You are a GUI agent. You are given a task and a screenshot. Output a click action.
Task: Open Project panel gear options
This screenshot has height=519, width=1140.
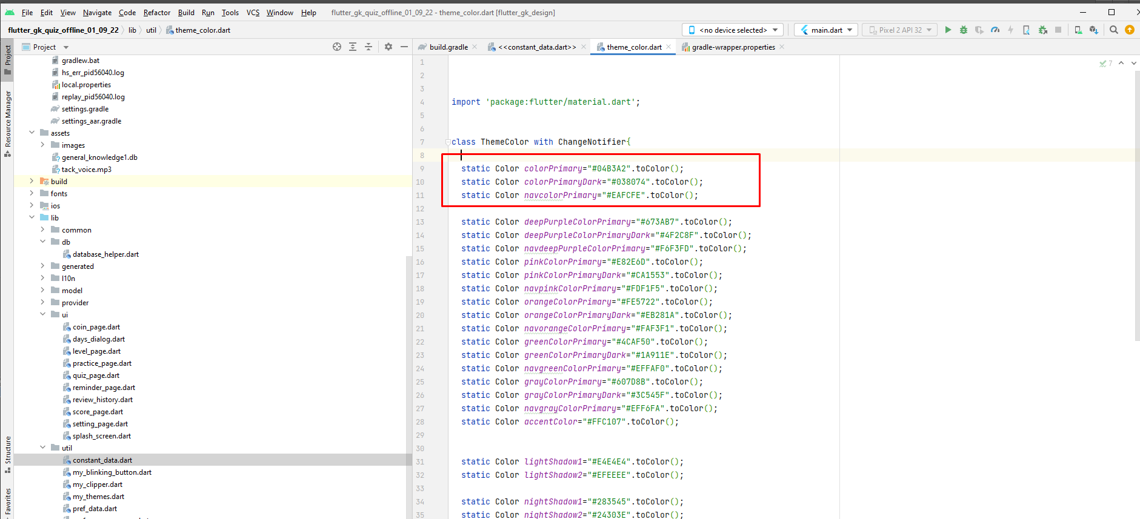click(388, 47)
